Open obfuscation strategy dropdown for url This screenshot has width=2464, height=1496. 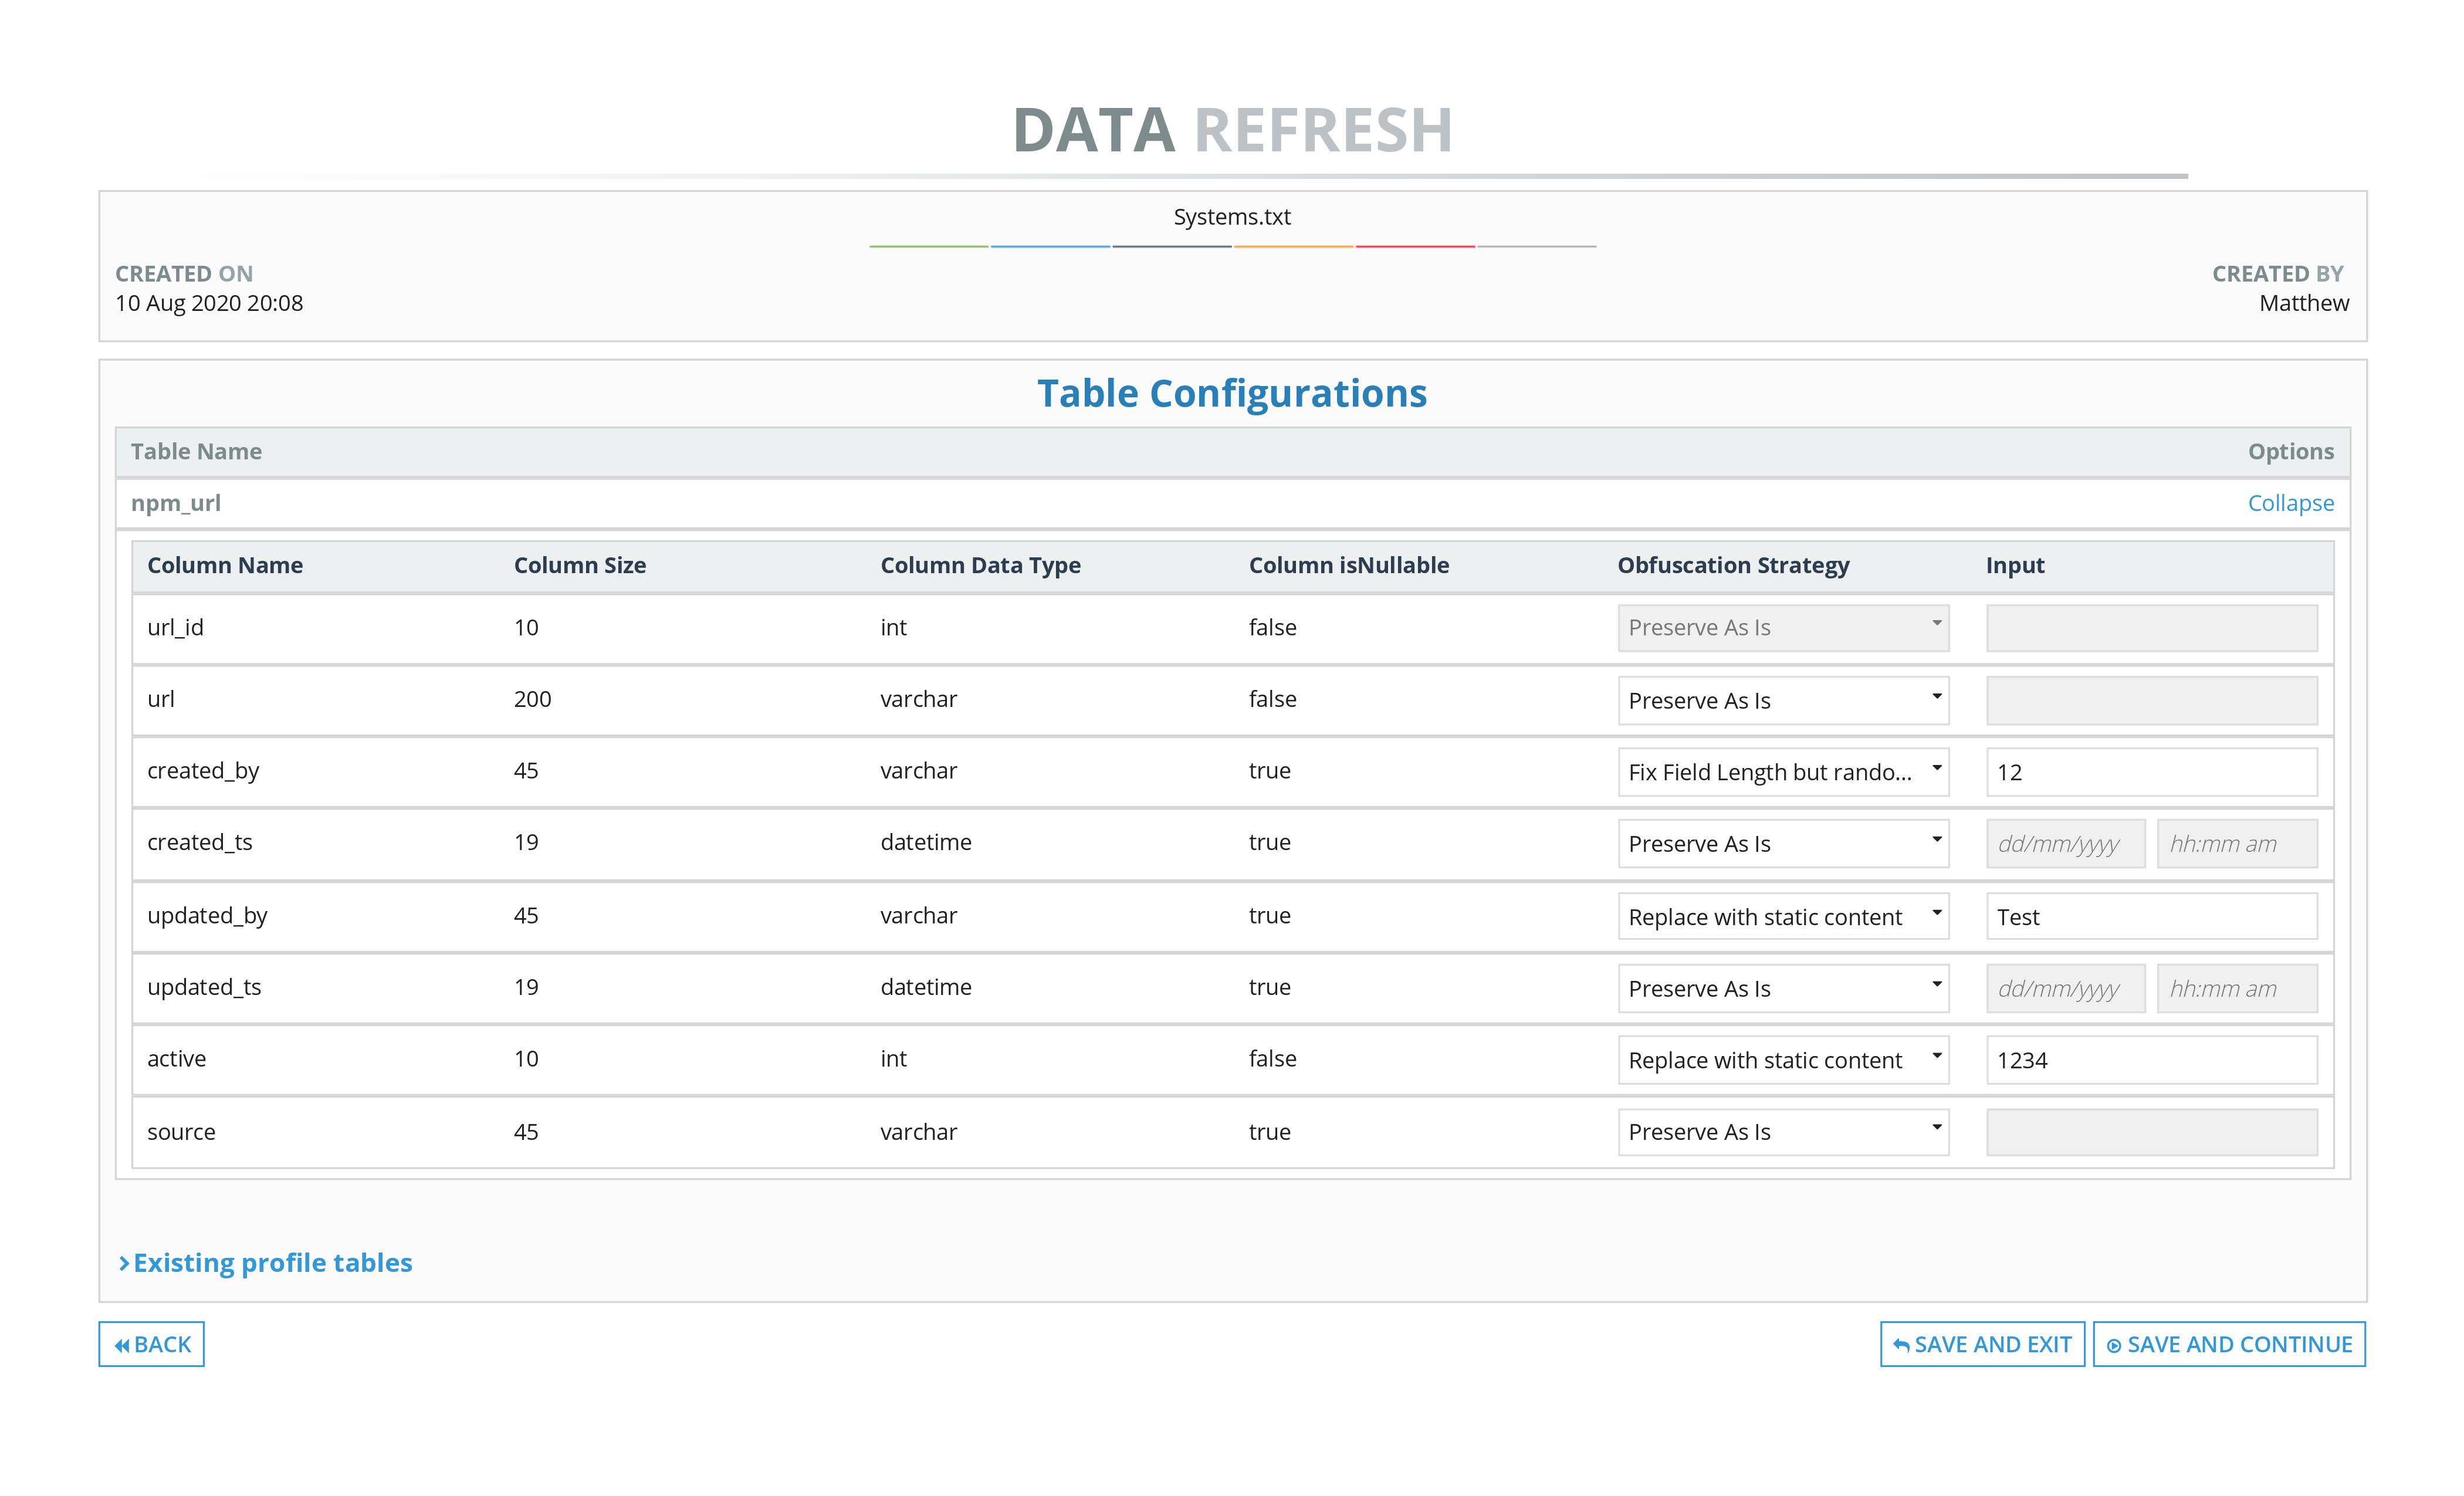[x=1782, y=700]
